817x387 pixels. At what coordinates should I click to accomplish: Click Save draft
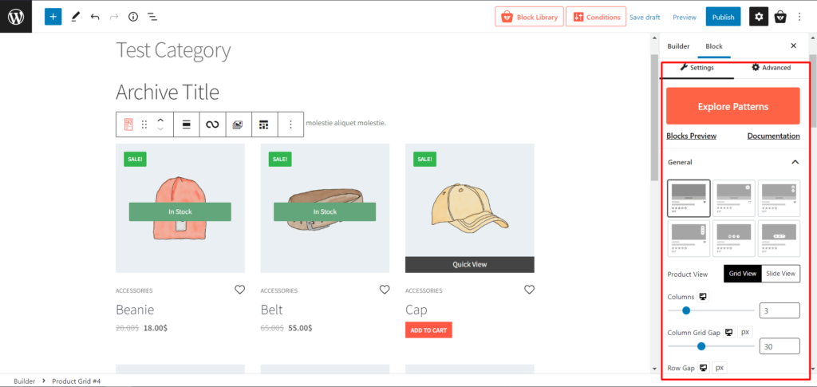[645, 18]
